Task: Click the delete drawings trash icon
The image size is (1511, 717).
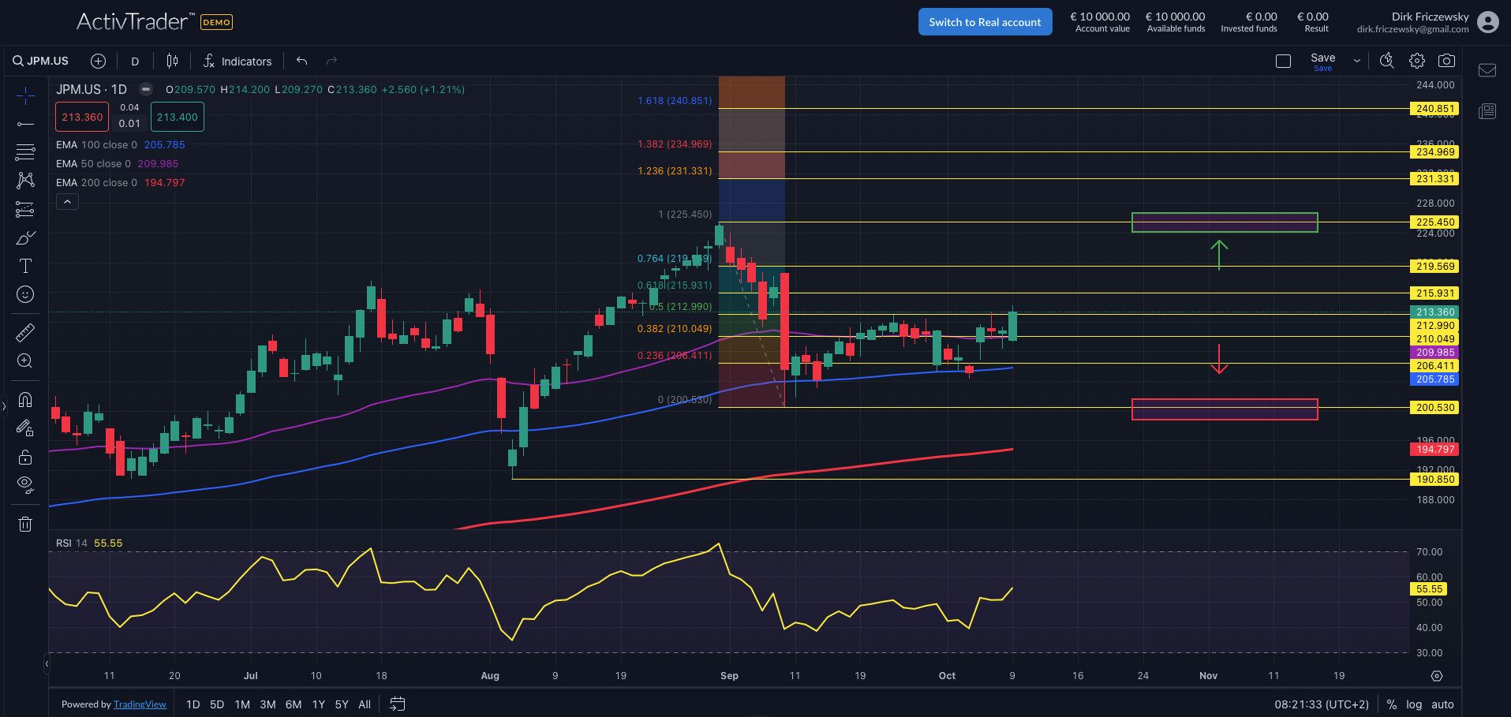Action: click(25, 523)
